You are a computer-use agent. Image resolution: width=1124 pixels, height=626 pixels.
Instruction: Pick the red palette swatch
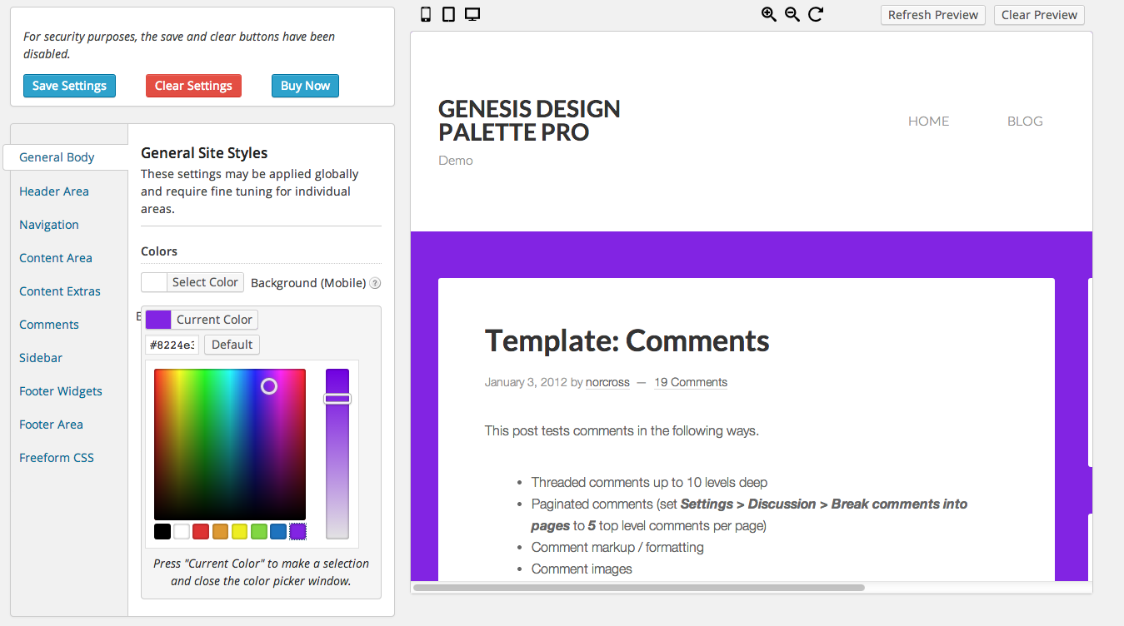click(x=201, y=531)
